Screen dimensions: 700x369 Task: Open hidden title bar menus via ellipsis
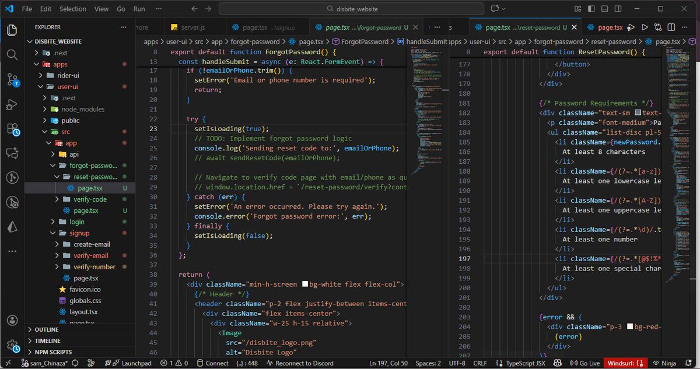click(159, 9)
